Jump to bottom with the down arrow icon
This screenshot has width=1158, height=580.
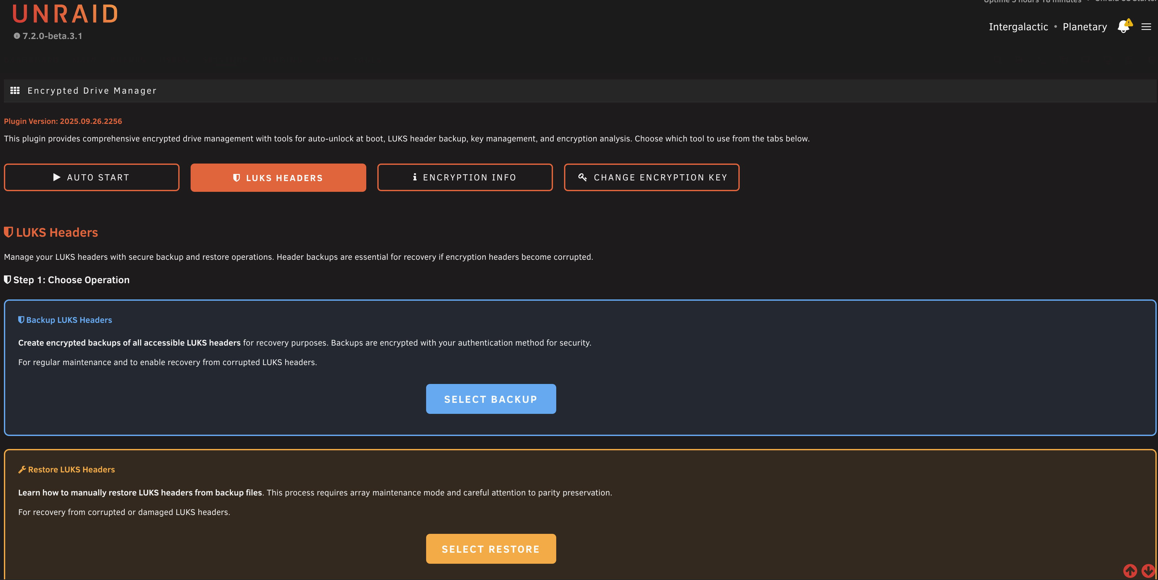(1148, 571)
